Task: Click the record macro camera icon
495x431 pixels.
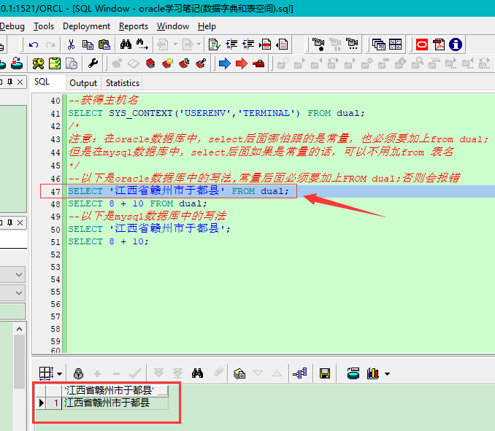Action: point(318,44)
